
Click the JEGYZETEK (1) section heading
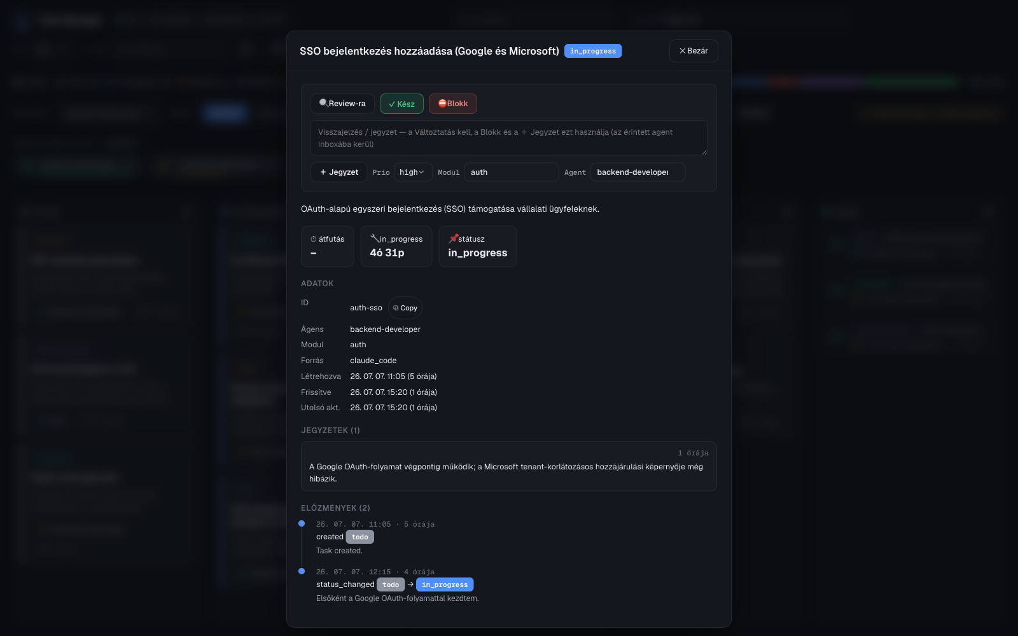pos(330,431)
